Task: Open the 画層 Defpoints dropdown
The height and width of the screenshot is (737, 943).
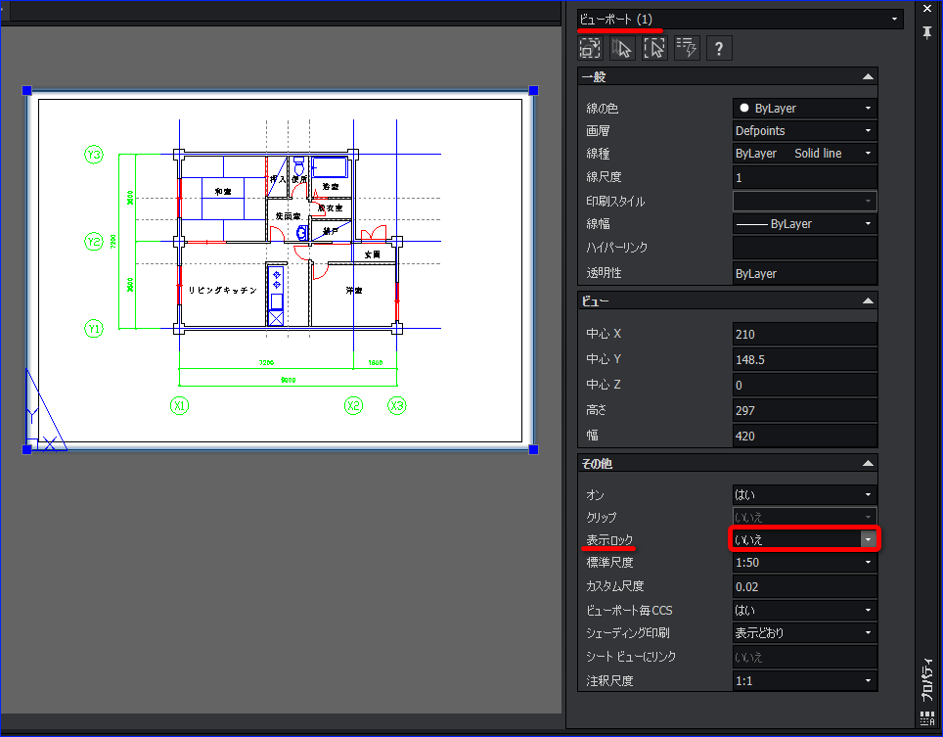Action: pyautogui.click(x=805, y=130)
